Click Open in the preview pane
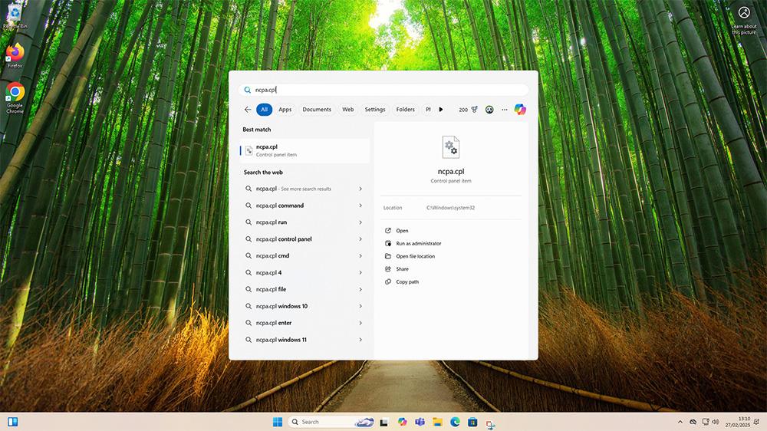Viewport: 767px width, 431px height. 402,230
